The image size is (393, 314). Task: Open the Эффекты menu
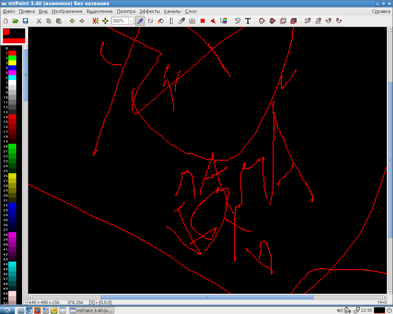pos(150,11)
